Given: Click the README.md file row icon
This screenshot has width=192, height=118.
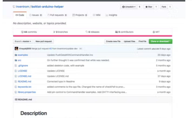Looking at the screenshot, I should click(16, 81).
